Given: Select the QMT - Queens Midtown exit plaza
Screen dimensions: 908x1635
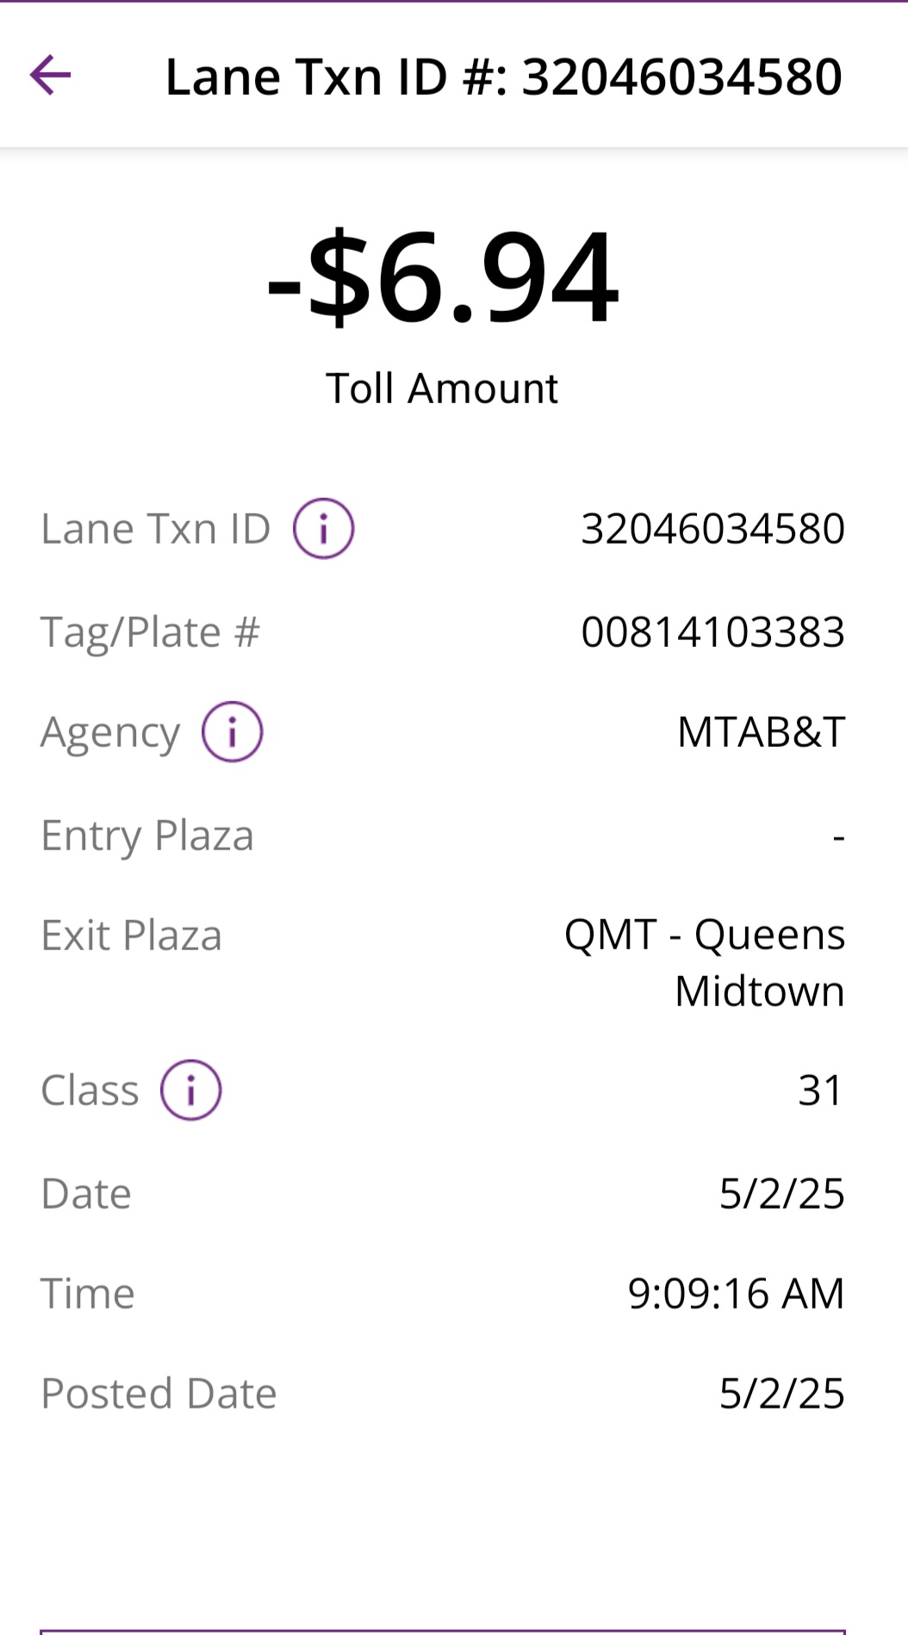Looking at the screenshot, I should coord(705,962).
